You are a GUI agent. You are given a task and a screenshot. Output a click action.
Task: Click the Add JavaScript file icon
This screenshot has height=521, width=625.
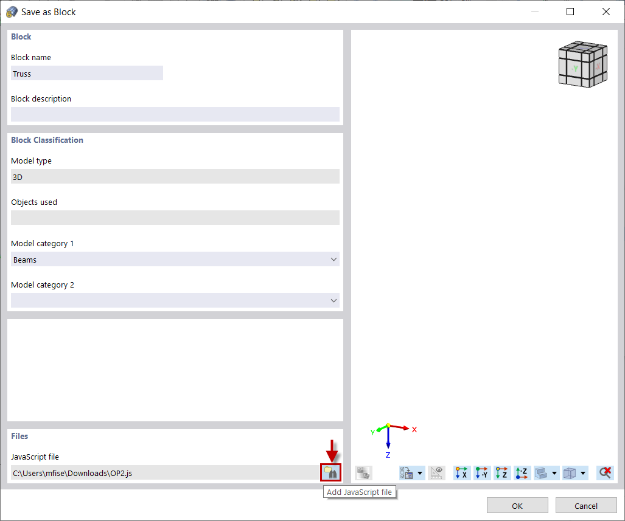point(330,472)
